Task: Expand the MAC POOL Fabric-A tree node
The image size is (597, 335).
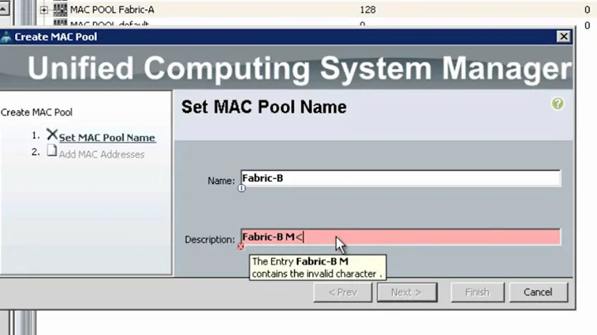Action: (44, 10)
